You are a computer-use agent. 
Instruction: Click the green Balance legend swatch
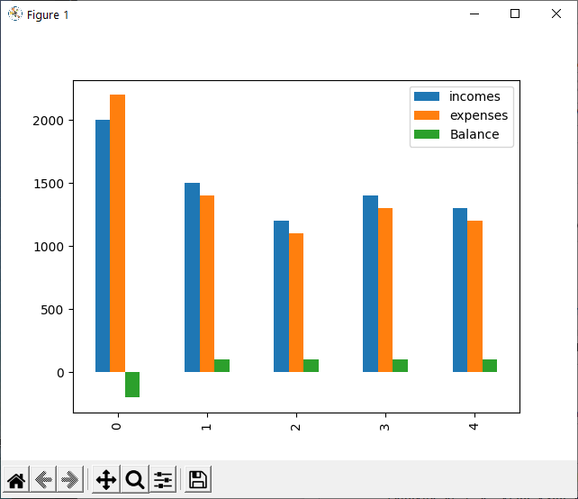(x=427, y=134)
